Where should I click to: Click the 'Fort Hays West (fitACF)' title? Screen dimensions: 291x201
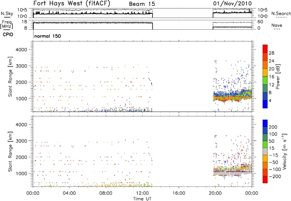(72, 3)
